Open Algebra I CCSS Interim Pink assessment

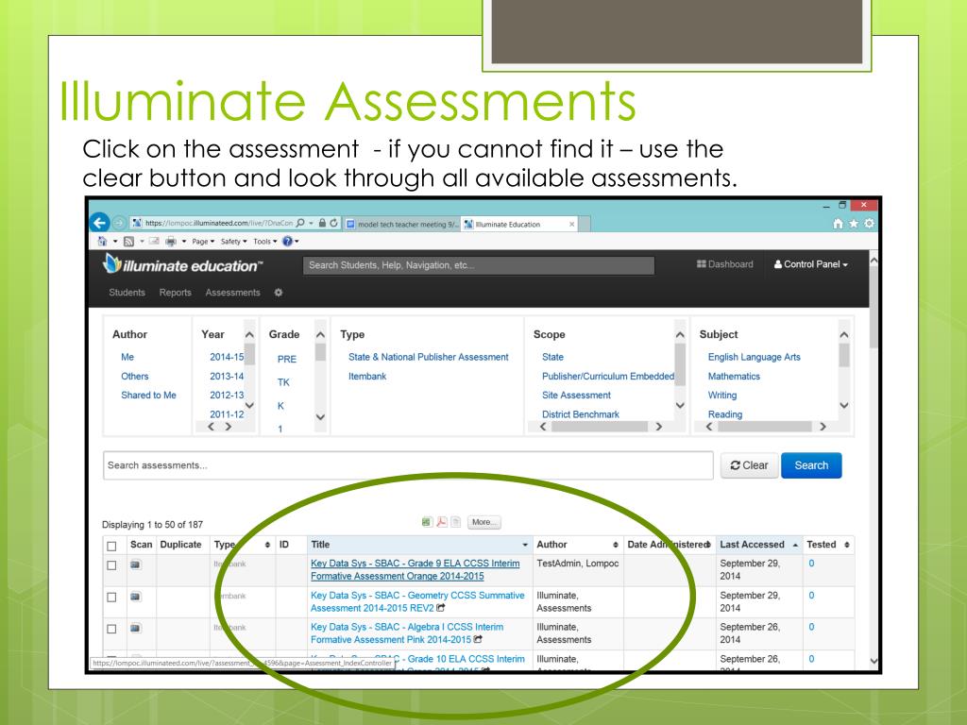[407, 633]
